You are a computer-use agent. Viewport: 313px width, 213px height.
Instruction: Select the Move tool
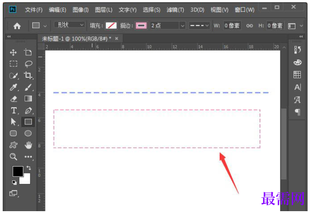[13, 52]
